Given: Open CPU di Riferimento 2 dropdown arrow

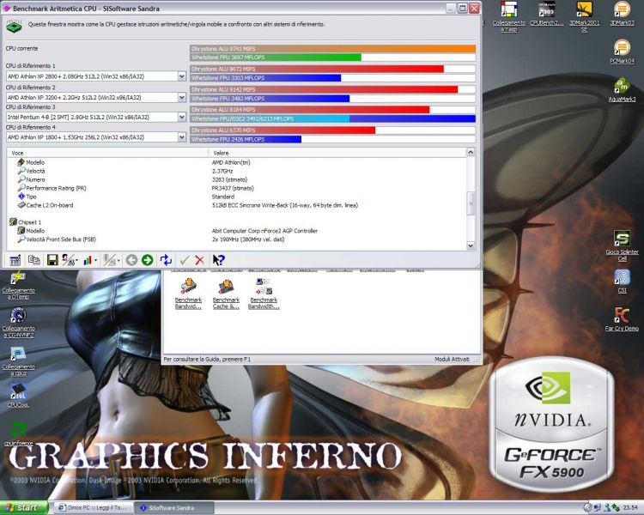Looking at the screenshot, I should click(x=182, y=97).
